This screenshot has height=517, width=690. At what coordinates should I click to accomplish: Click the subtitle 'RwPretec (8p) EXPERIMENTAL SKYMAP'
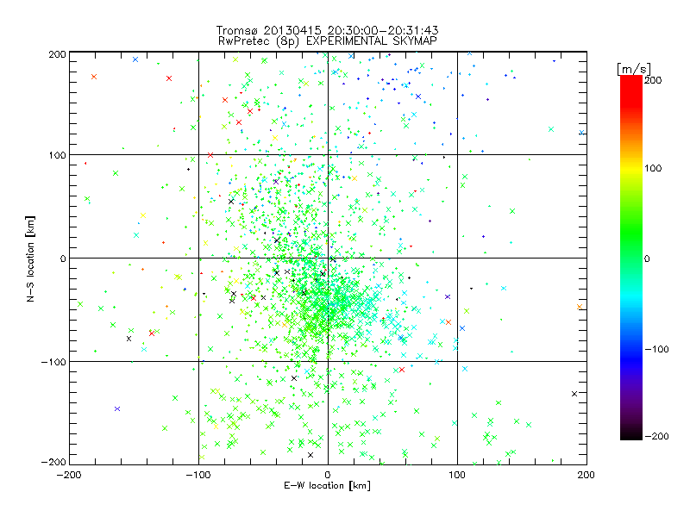(x=327, y=40)
